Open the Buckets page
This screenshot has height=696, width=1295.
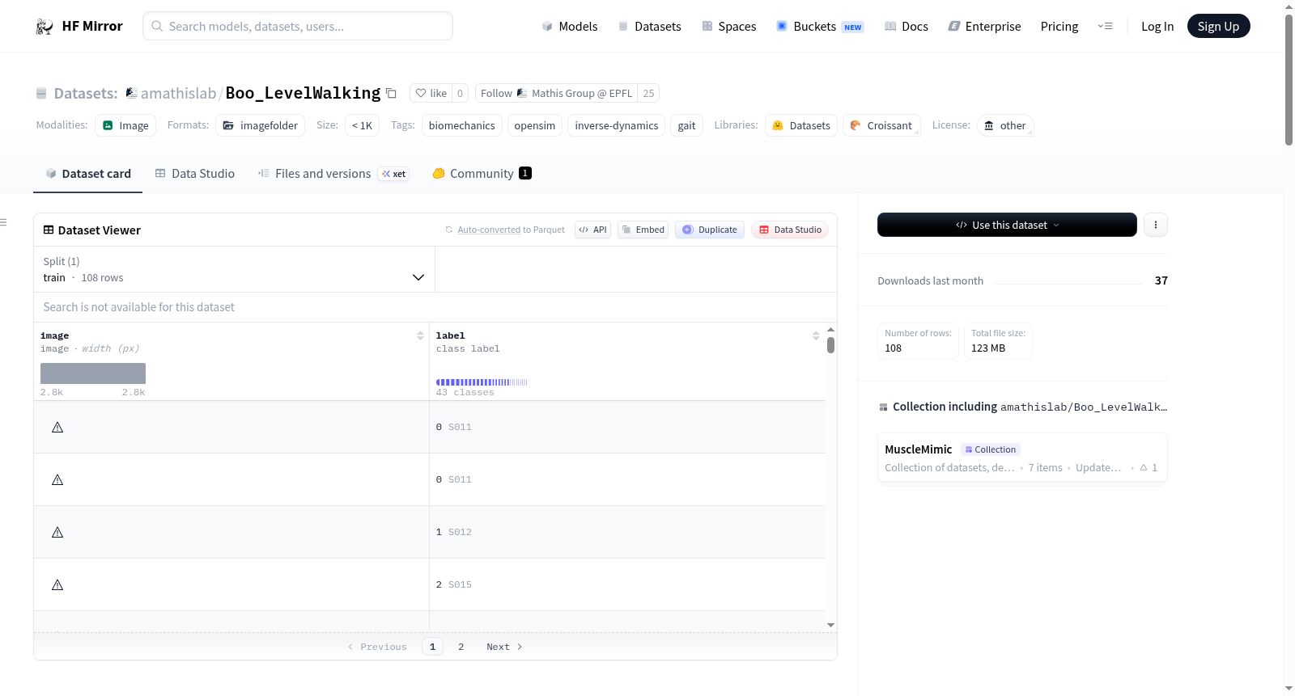(x=819, y=26)
